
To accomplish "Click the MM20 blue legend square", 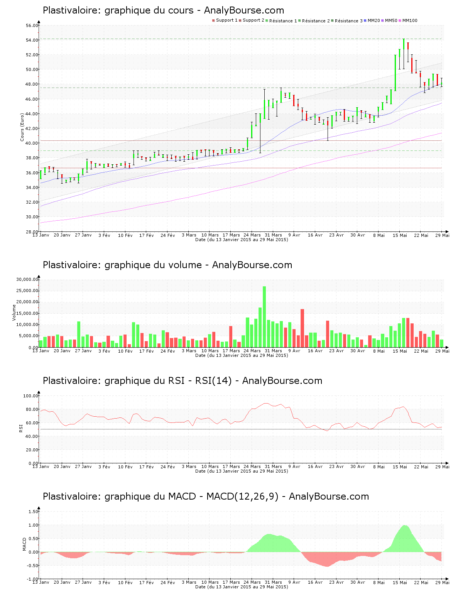I will 365,20.
